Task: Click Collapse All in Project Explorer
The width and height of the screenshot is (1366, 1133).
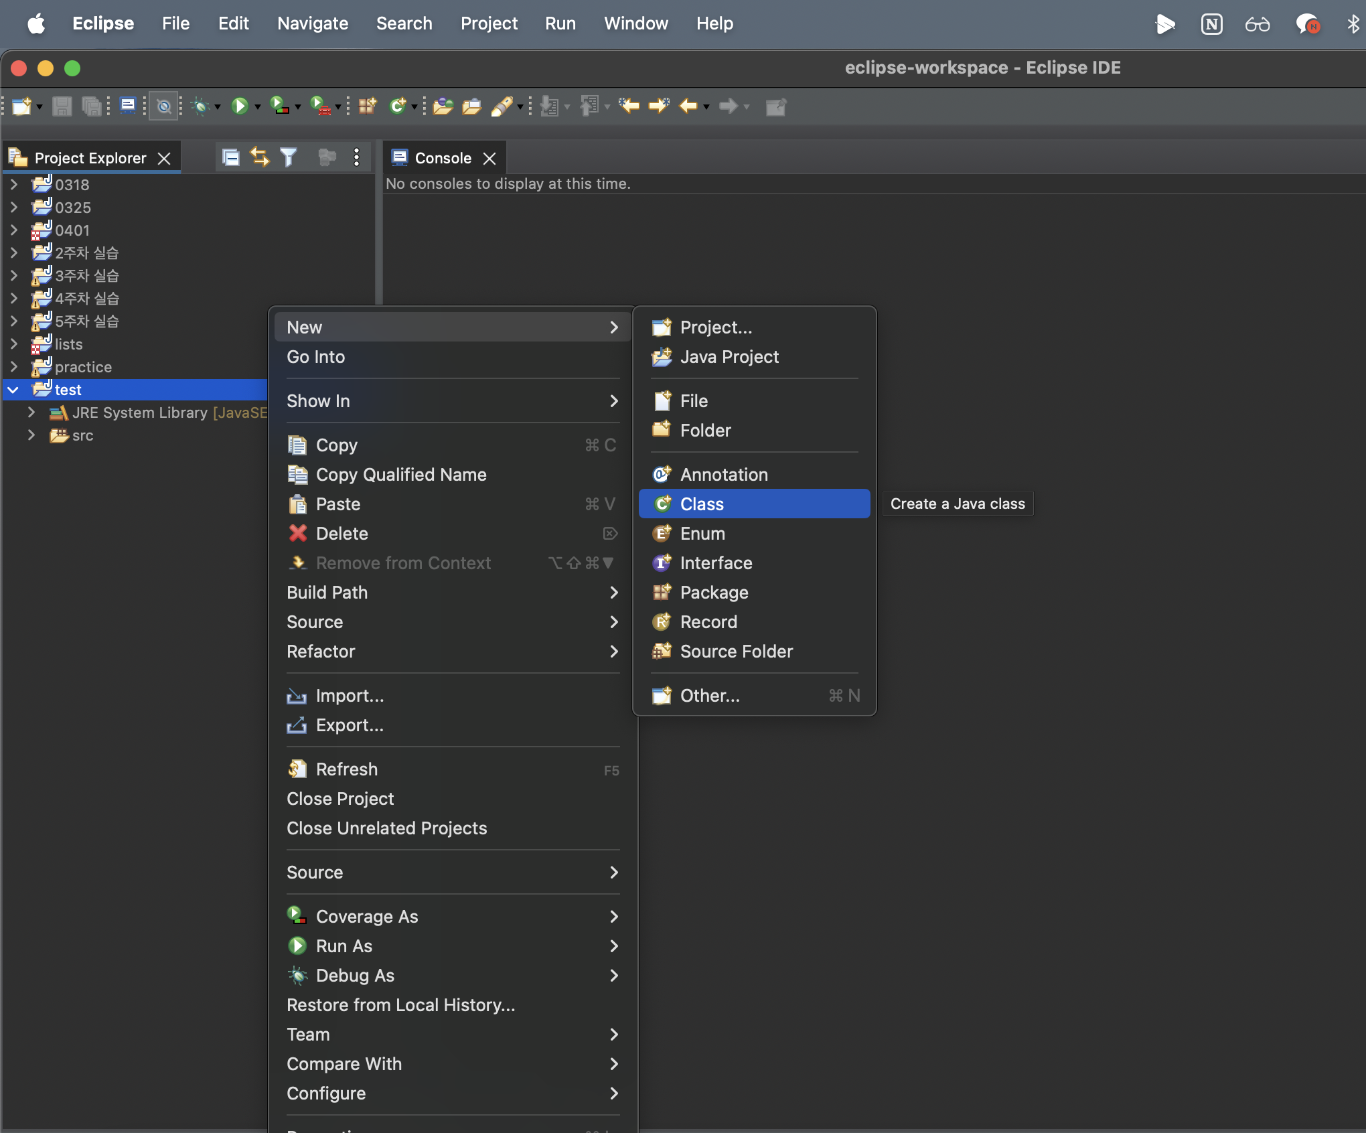Action: coord(230,157)
